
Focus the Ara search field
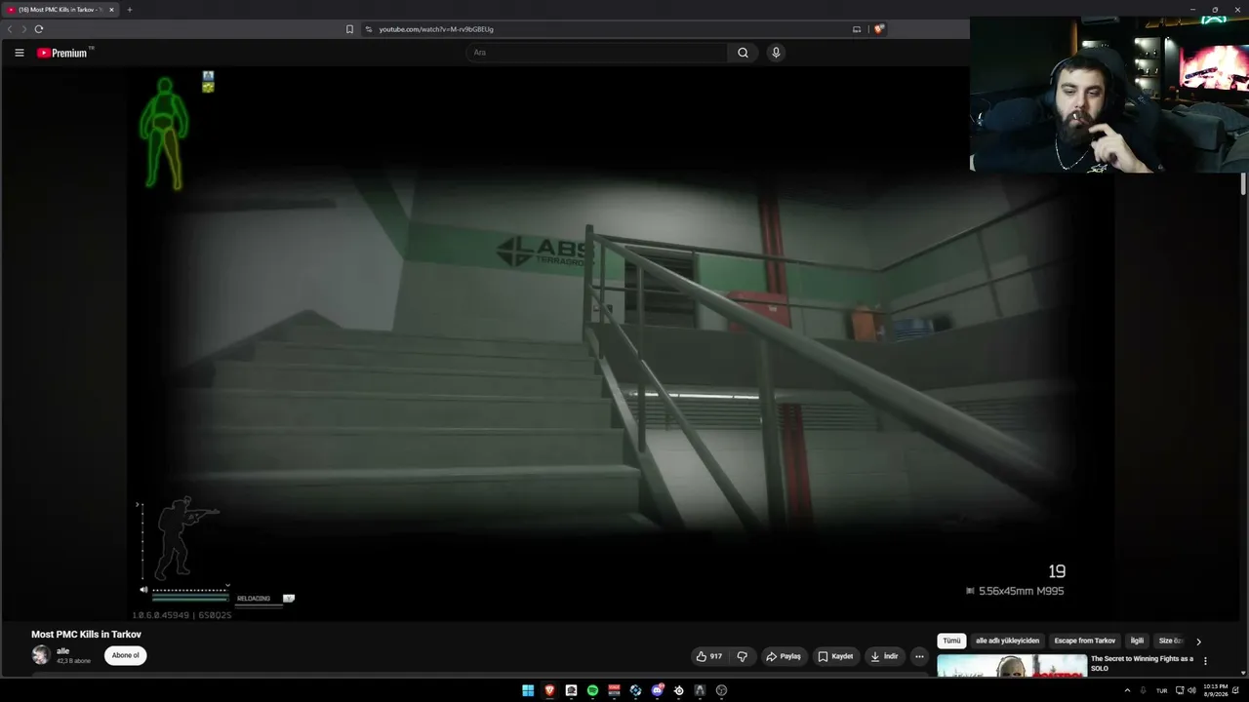tap(596, 53)
